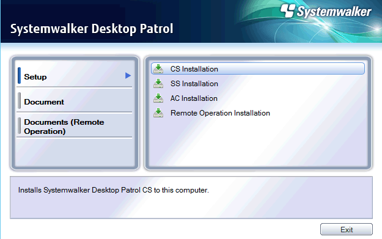
Task: Click the Systemwalker brand wordmark
Action: tap(334, 12)
